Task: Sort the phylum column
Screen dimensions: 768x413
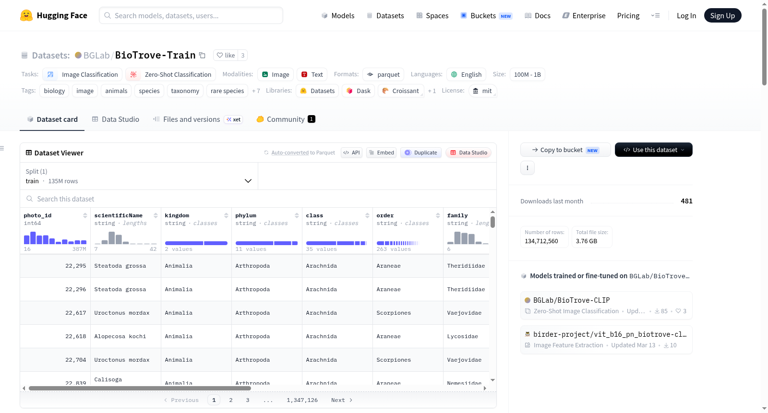Action: tap(297, 215)
